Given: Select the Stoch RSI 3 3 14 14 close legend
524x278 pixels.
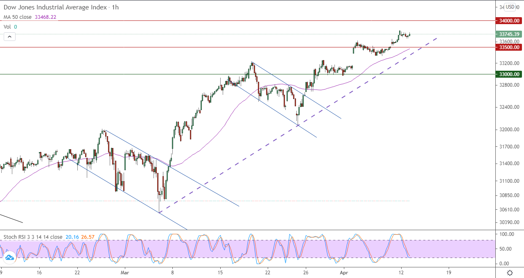Looking at the screenshot, I should 33,237.
